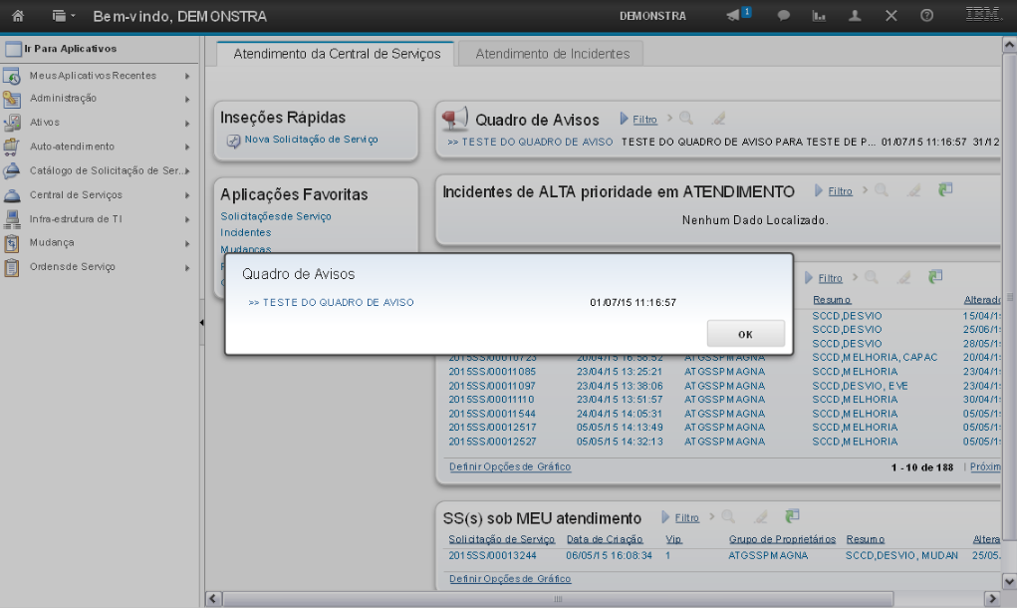Open the bulletin board megaphone notifications
This screenshot has width=1017, height=608.
click(x=734, y=16)
